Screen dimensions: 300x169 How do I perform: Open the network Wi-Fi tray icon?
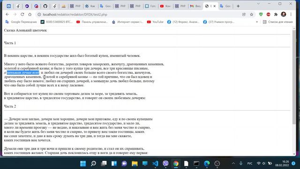[x=258, y=163]
